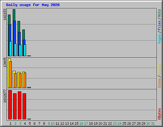Click the red KBytes bar for day 3
This screenshot has width=163, height=127.
click(19, 105)
